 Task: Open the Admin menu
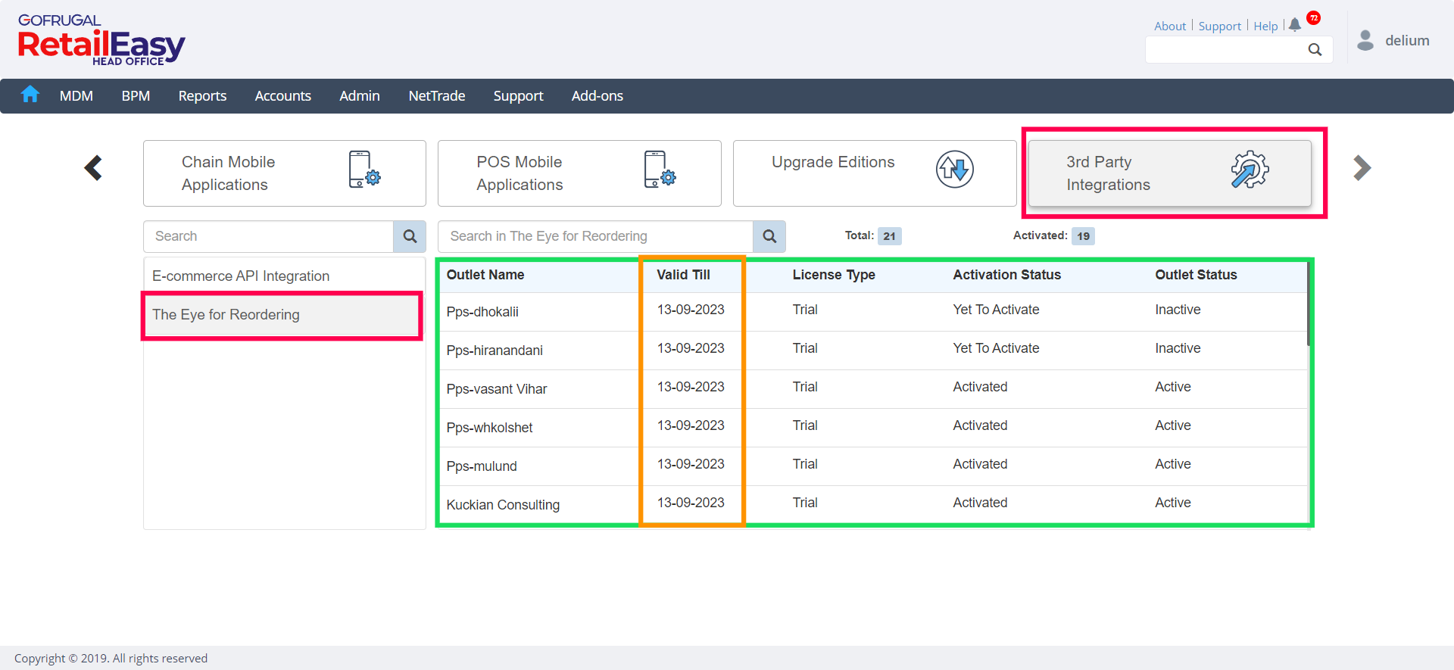click(x=360, y=96)
